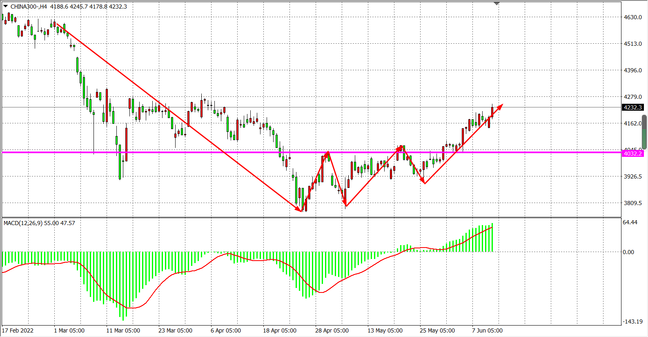The width and height of the screenshot is (648, 337).
Task: Click the 1 Mar 05:00 time label
Action: 69,330
